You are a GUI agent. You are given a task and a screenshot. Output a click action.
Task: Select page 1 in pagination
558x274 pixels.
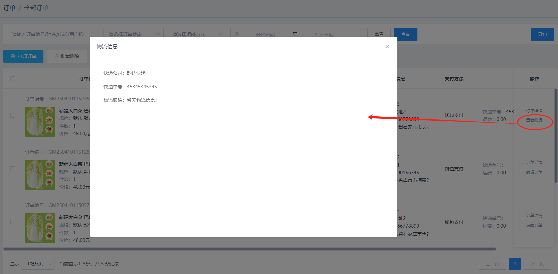(515, 264)
